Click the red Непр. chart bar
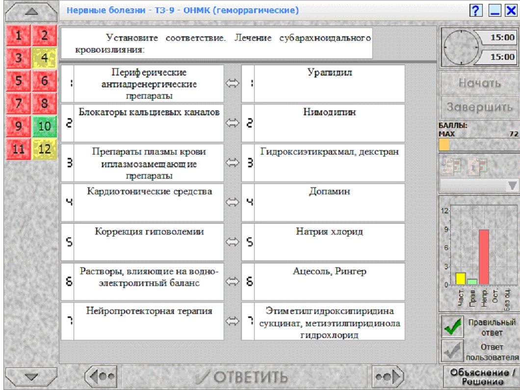 484,257
